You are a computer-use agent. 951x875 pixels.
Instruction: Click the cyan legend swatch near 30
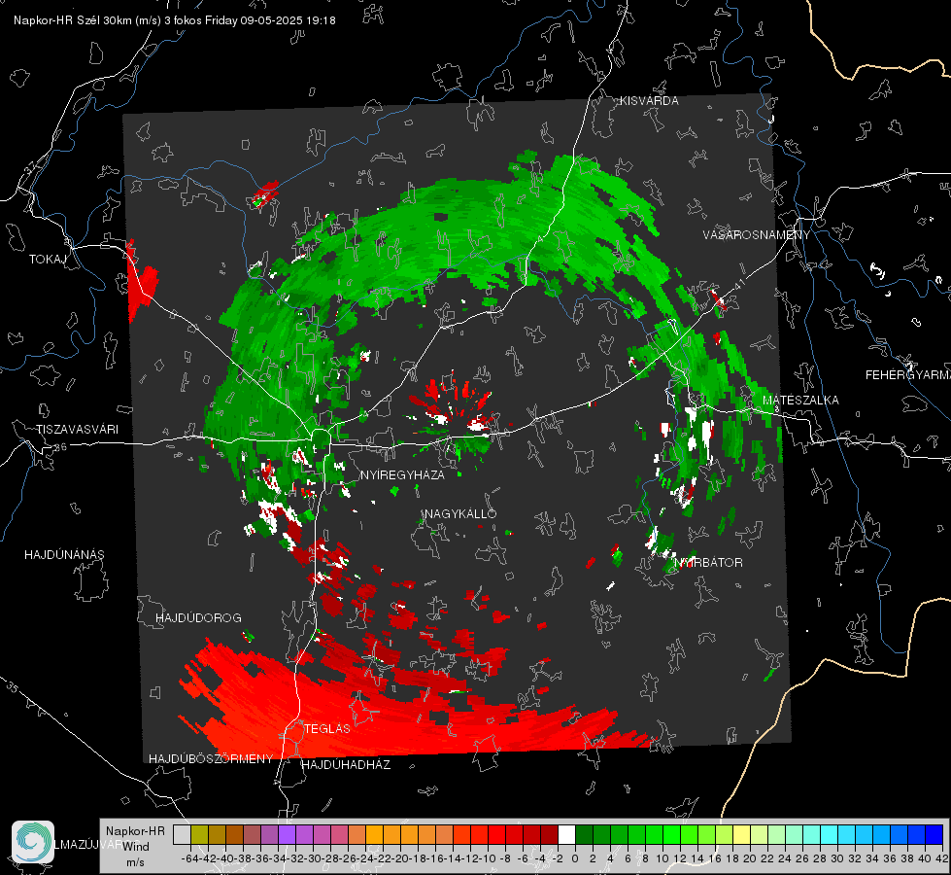point(830,834)
